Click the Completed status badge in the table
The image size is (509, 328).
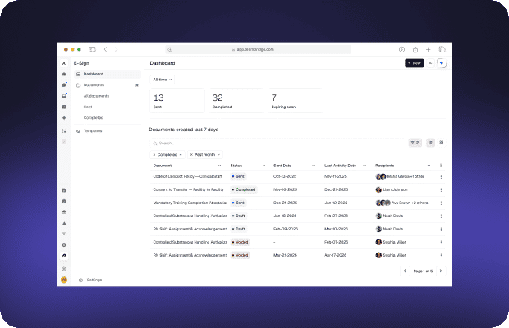[x=244, y=190]
